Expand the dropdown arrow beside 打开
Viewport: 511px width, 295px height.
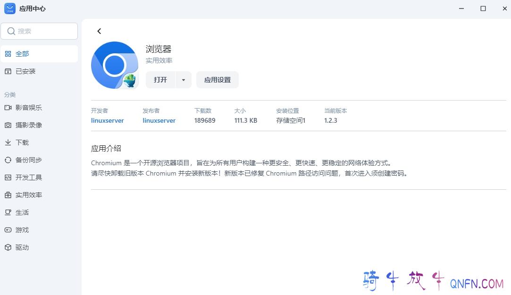184,80
